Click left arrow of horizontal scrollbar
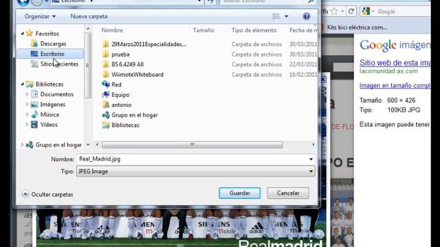This screenshot has width=440, height=247. (x=97, y=145)
